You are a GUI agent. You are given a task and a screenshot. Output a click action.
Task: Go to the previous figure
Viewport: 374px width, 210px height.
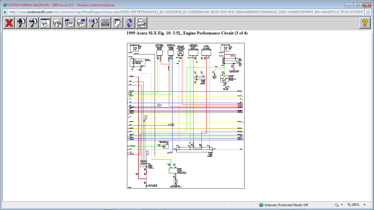[69, 23]
